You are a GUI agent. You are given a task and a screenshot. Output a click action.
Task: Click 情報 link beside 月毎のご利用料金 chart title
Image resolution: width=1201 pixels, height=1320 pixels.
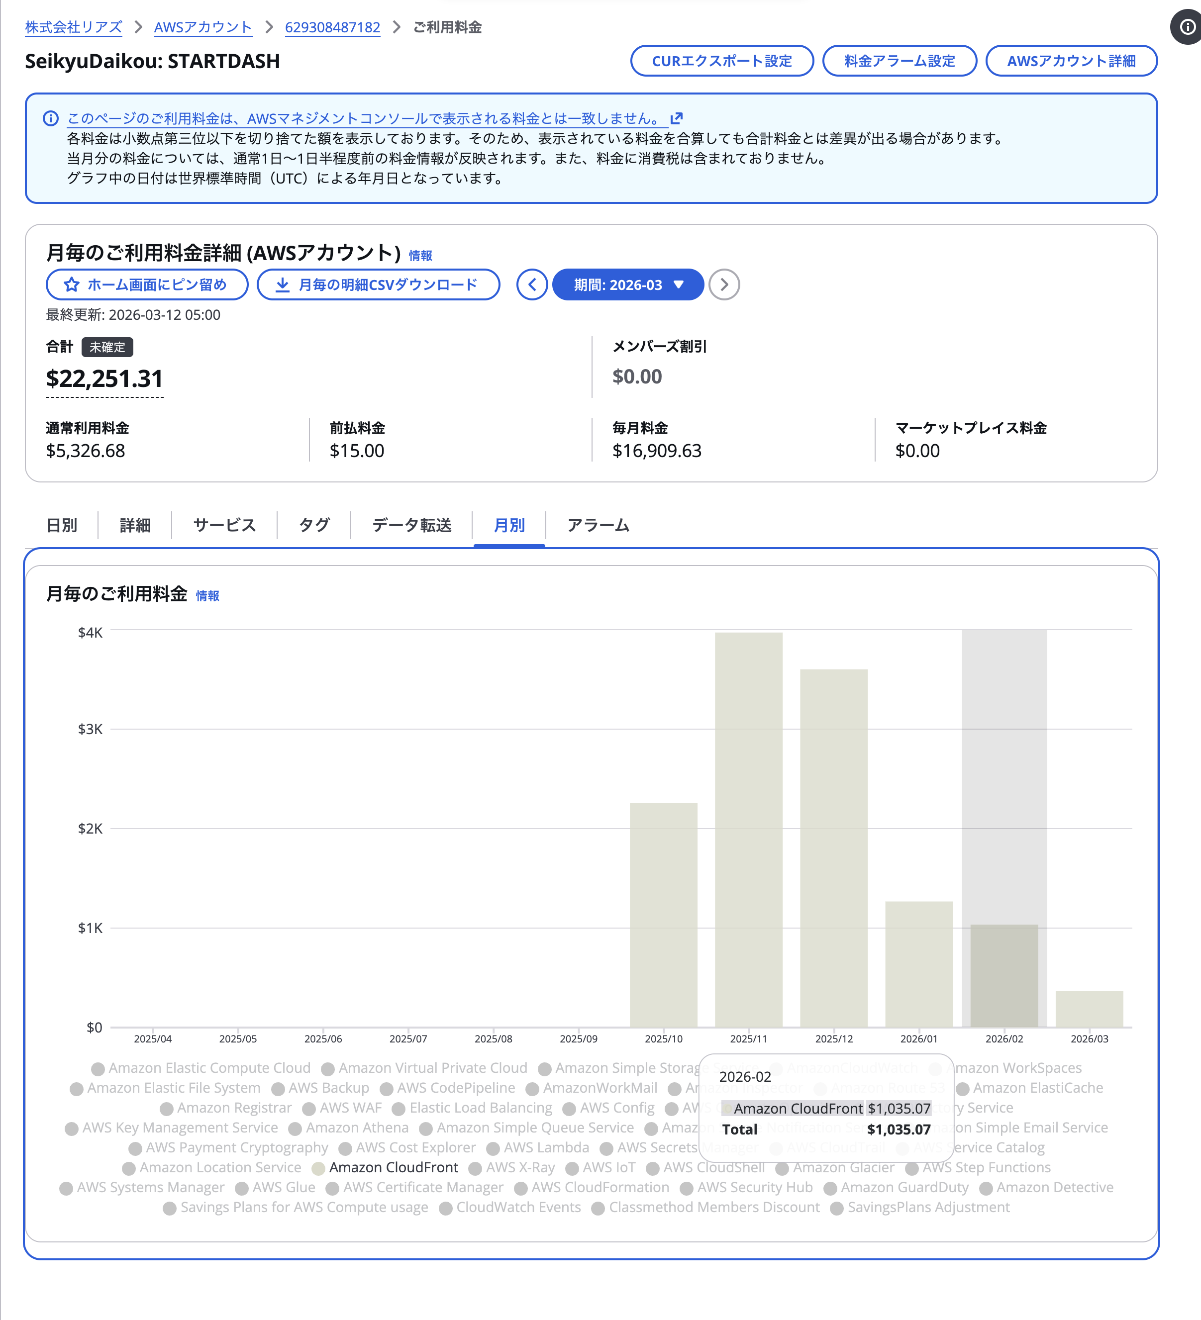(x=207, y=596)
